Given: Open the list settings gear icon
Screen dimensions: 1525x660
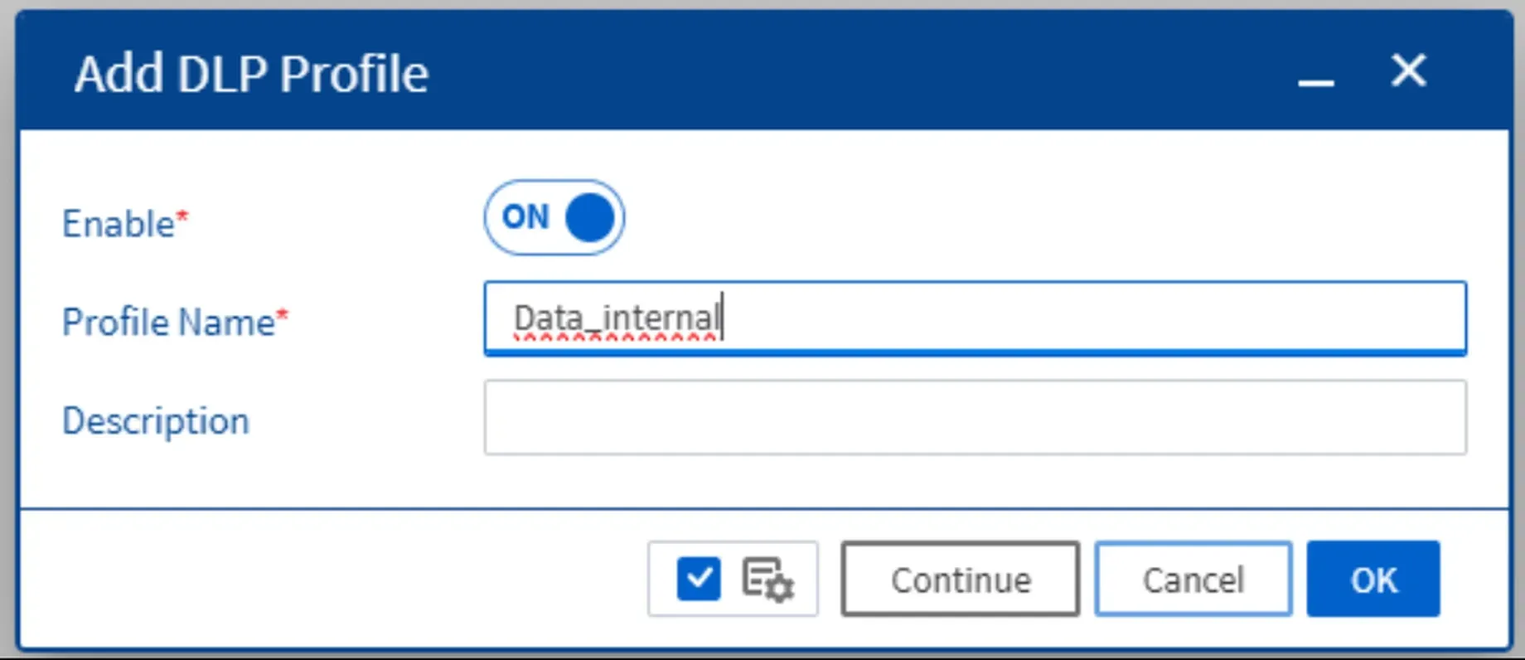Looking at the screenshot, I should pos(768,580).
